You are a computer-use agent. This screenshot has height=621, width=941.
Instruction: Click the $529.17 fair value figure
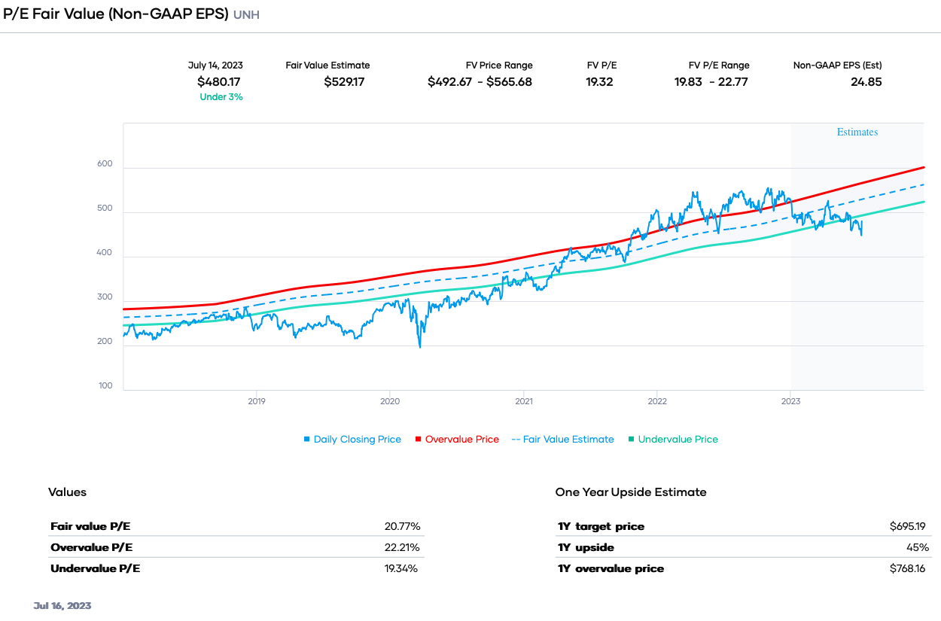point(344,82)
